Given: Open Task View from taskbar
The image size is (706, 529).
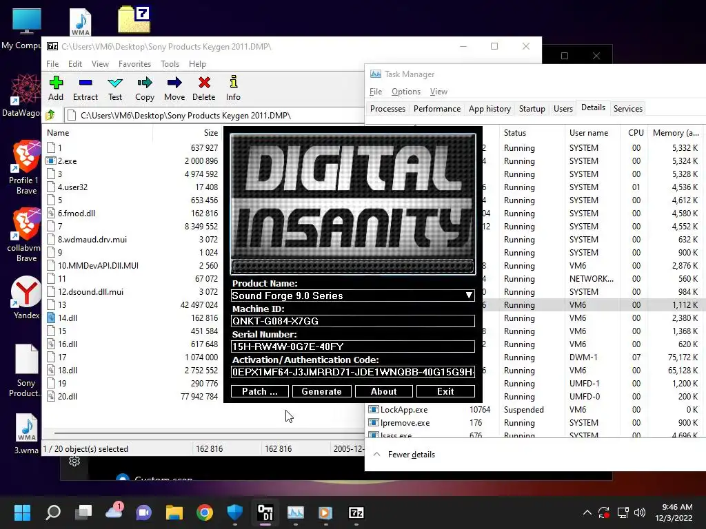Looking at the screenshot, I should coord(83,512).
